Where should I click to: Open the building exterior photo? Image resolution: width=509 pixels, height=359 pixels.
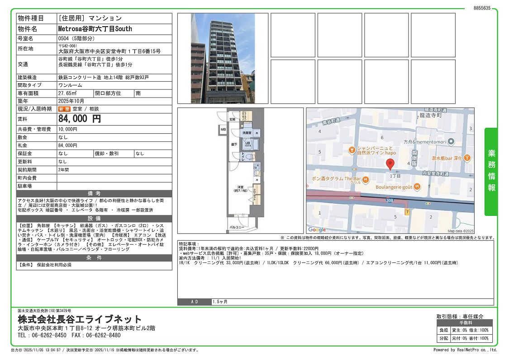(223, 58)
